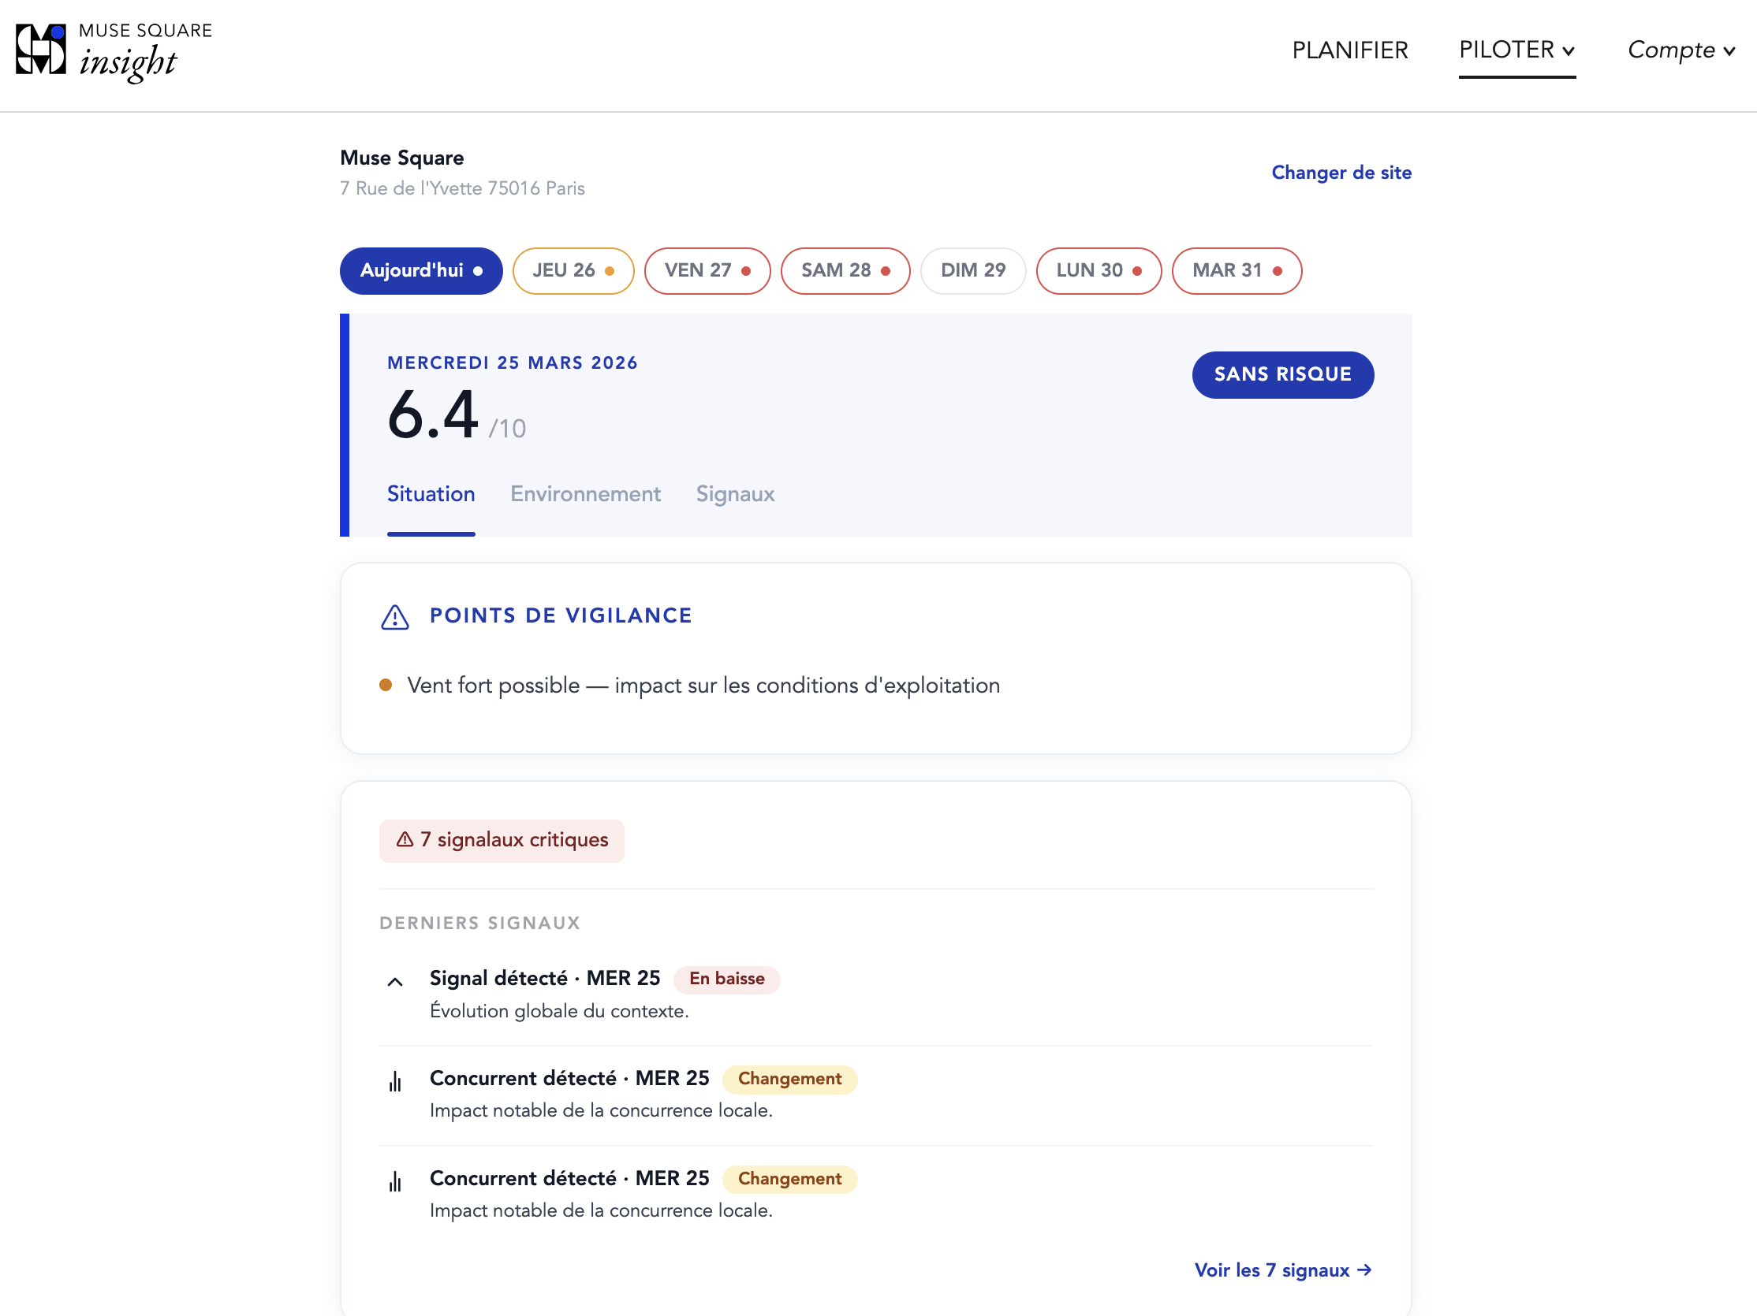Switch to the Signaux tab
The height and width of the screenshot is (1316, 1757).
pos(735,494)
